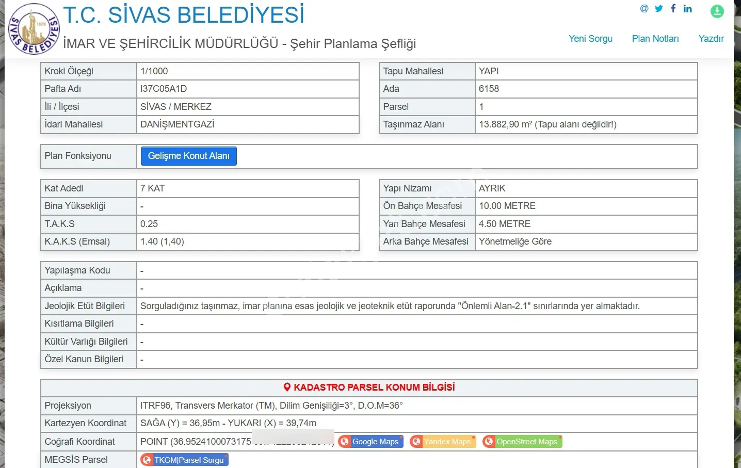
Task: Click the Parsel value 1
Action: pyautogui.click(x=481, y=107)
